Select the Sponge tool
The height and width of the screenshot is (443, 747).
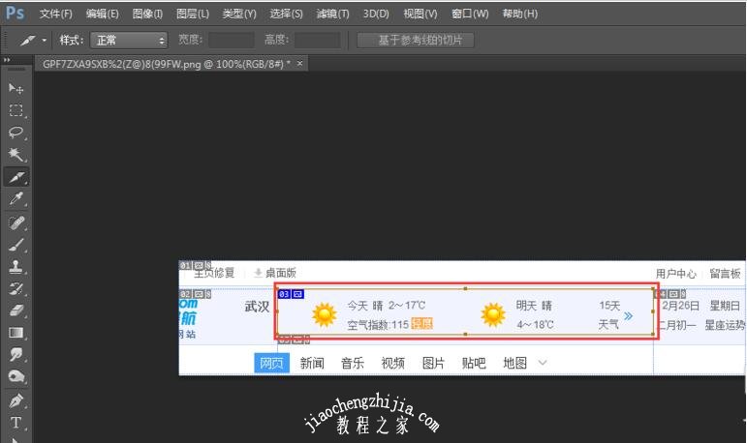[16, 376]
